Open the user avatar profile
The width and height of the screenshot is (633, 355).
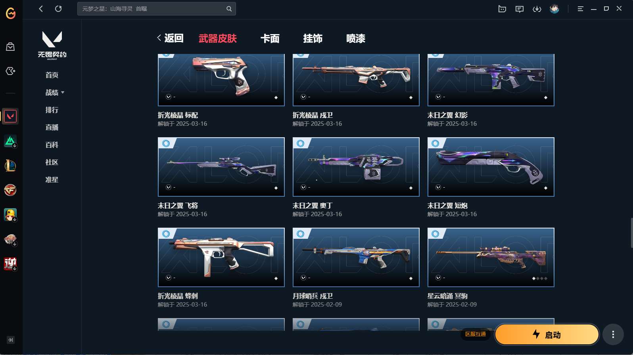554,9
